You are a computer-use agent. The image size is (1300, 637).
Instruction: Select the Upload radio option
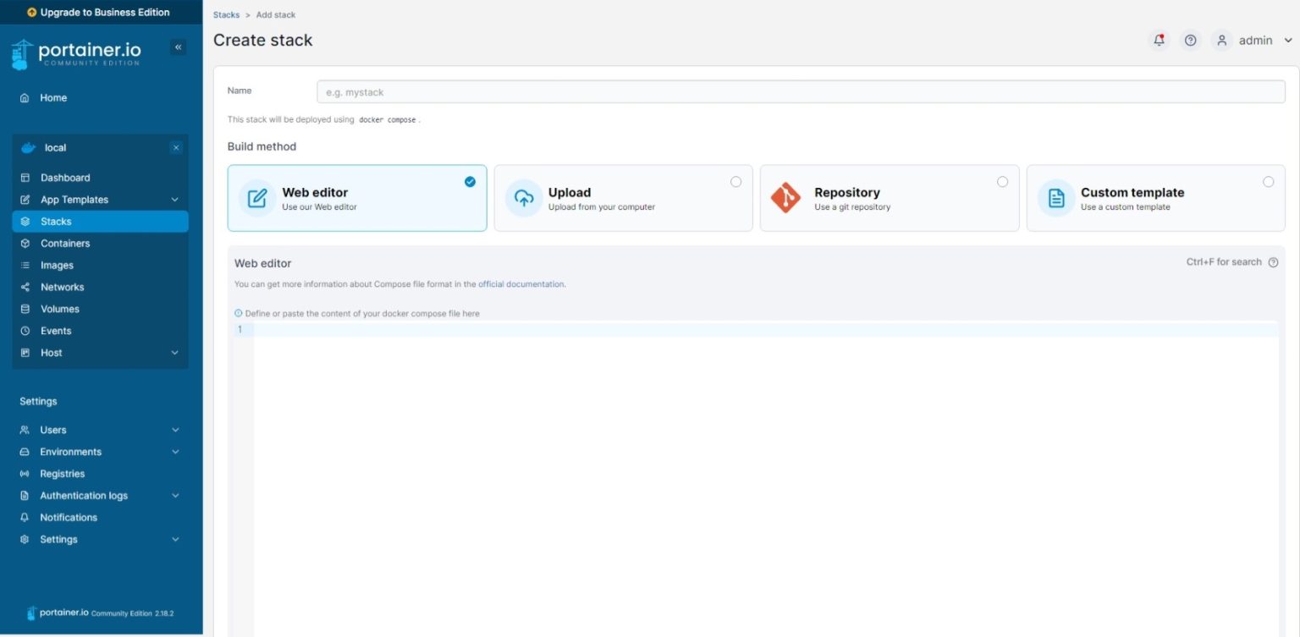735,181
